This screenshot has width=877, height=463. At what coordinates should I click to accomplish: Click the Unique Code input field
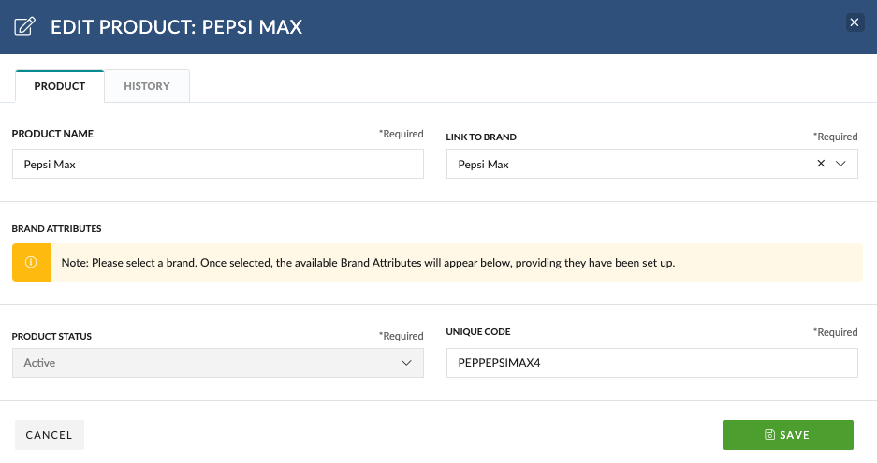coord(651,363)
